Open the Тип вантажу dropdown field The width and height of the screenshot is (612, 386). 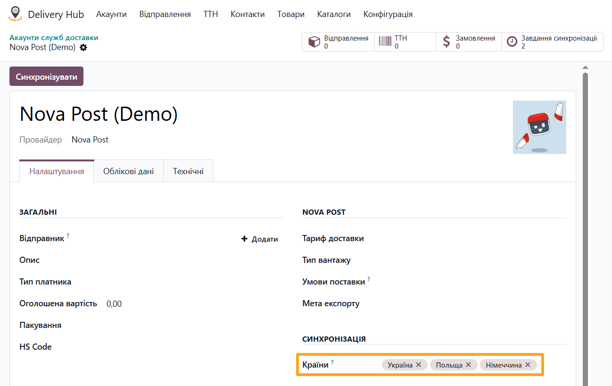click(474, 260)
